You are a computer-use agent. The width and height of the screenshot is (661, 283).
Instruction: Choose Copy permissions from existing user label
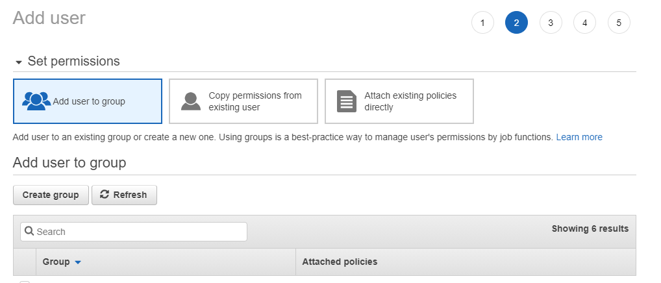point(255,101)
